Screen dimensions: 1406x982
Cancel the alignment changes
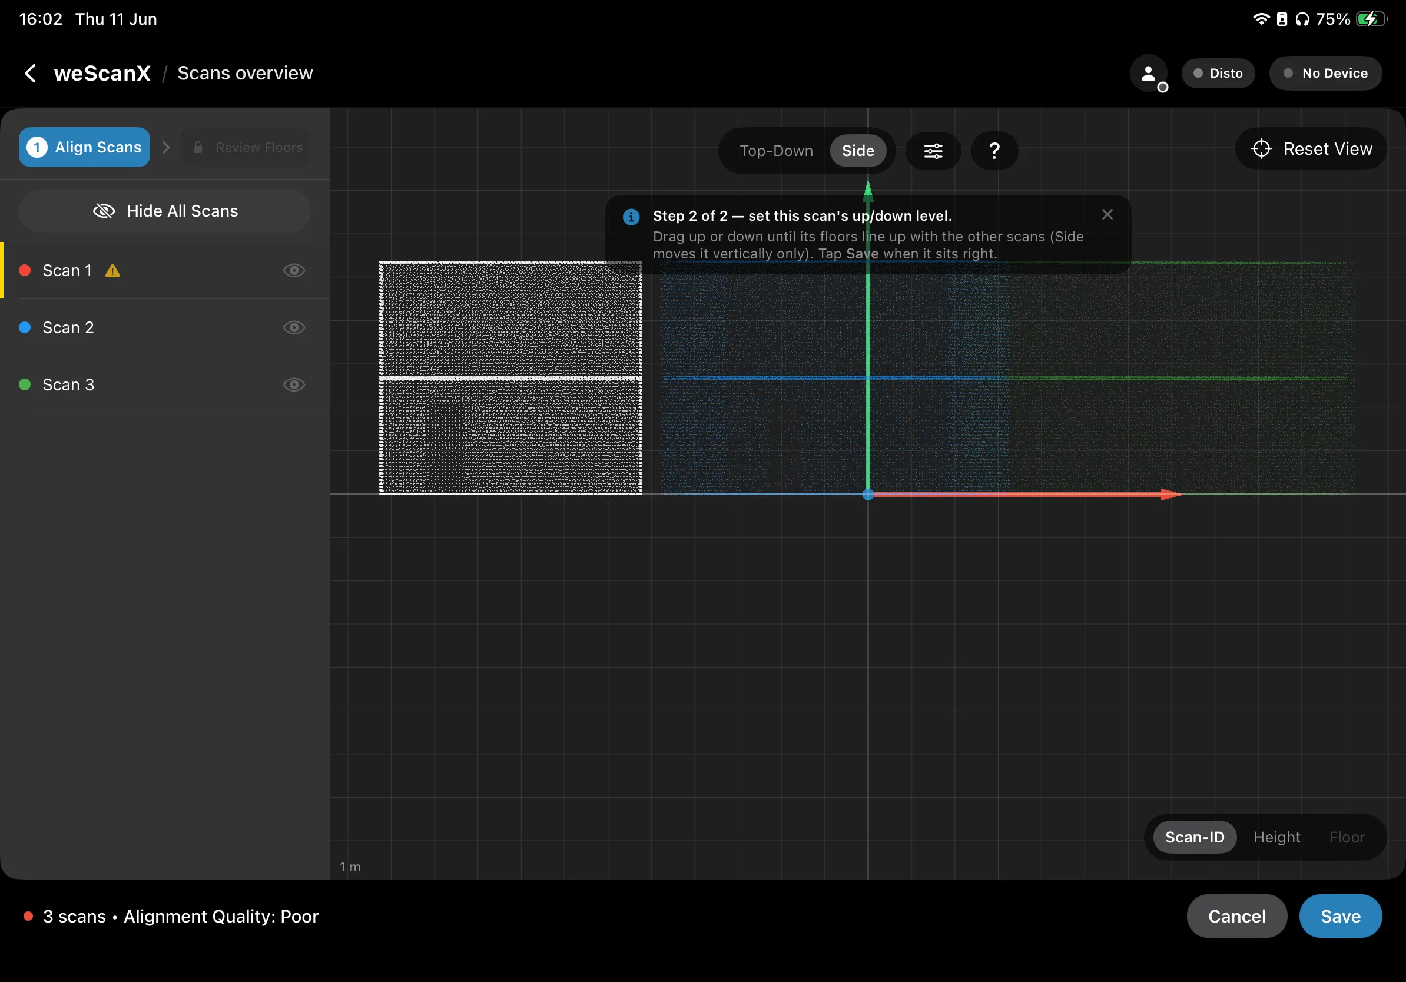tap(1236, 916)
